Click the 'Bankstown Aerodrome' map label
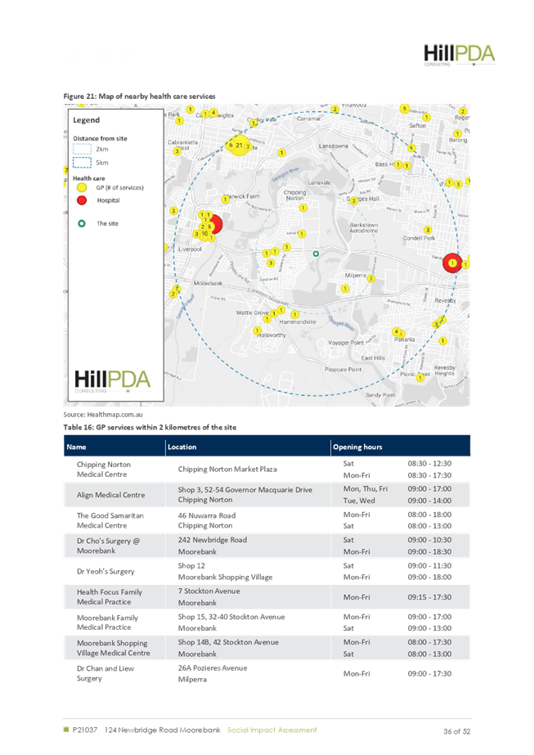534x755 pixels. (364, 227)
